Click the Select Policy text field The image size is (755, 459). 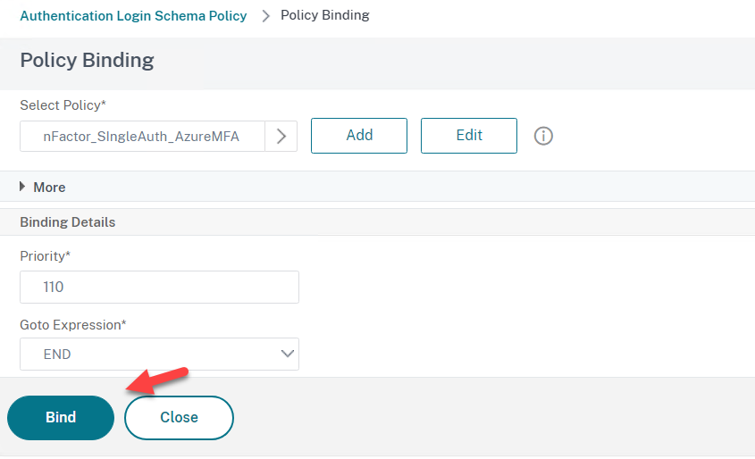[143, 136]
